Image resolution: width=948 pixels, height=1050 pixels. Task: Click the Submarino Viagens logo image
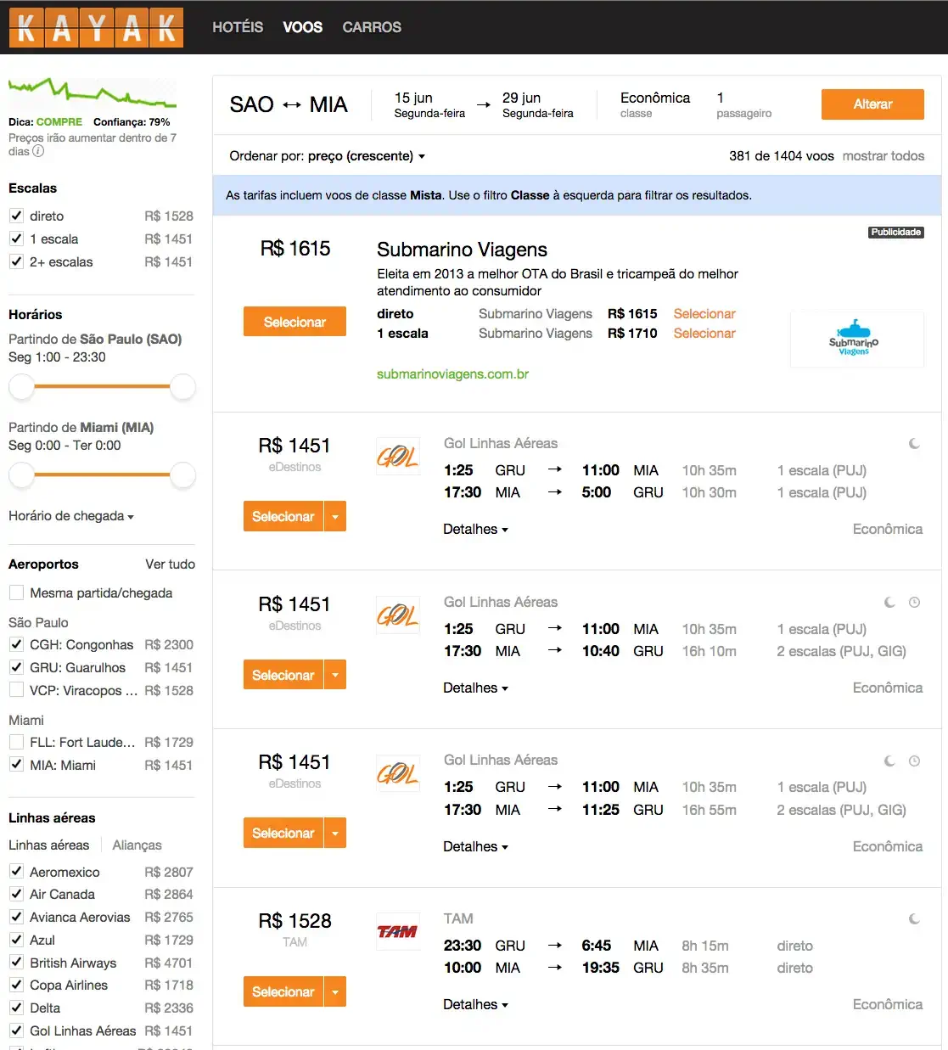(x=855, y=340)
